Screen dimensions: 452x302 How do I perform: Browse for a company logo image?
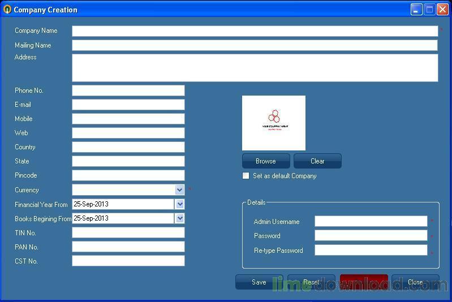click(266, 161)
